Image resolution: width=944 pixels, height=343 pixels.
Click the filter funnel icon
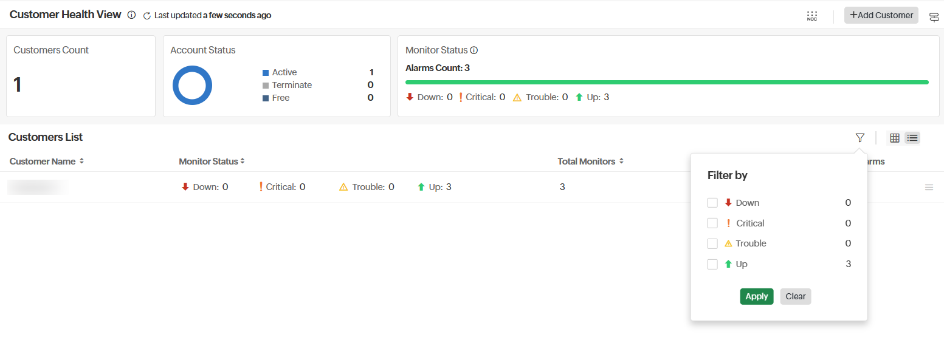pos(860,138)
